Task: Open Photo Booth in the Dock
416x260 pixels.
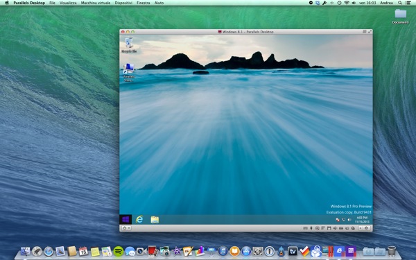Action: tap(153, 251)
